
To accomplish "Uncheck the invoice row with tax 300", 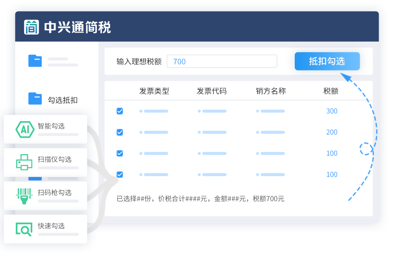I will 120,111.
